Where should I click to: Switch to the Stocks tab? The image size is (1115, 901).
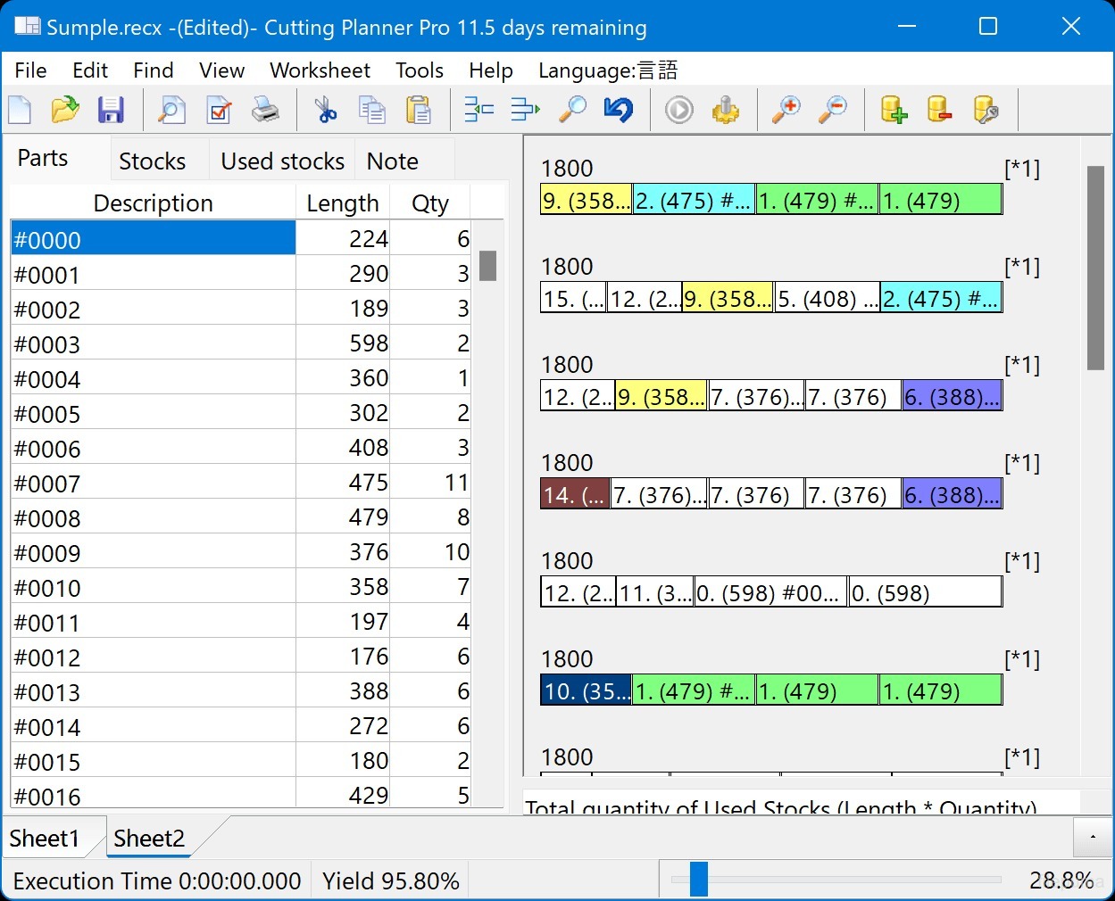click(x=152, y=161)
